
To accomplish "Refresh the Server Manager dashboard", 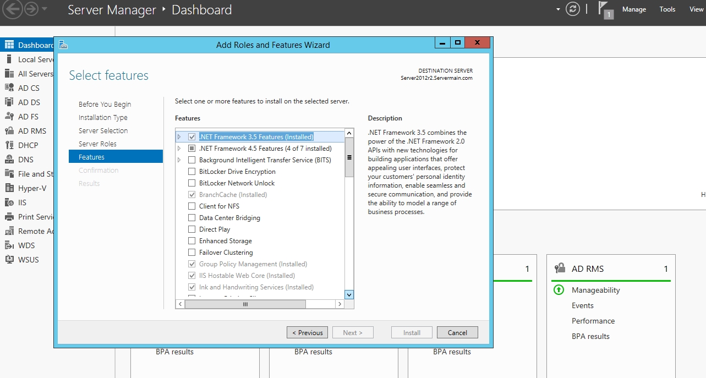I will point(573,9).
